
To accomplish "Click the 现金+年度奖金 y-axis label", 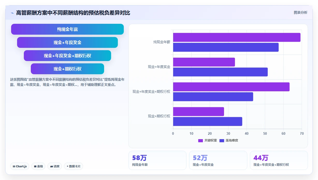I will [159, 67].
